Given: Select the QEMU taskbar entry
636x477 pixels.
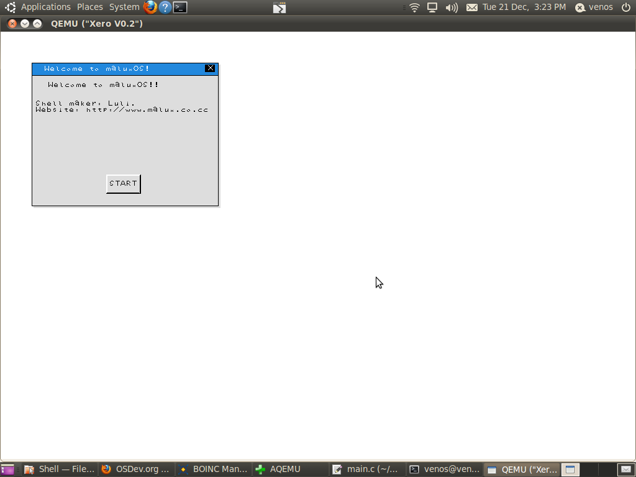Looking at the screenshot, I should (522, 470).
